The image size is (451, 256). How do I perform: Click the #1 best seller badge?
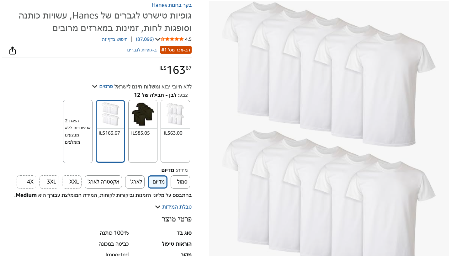tap(176, 50)
